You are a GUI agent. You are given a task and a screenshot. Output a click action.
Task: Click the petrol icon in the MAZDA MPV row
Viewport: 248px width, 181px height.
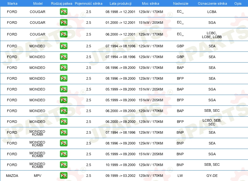click(63, 175)
